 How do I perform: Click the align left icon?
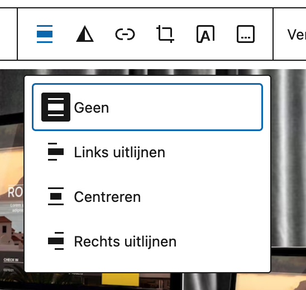point(56,152)
